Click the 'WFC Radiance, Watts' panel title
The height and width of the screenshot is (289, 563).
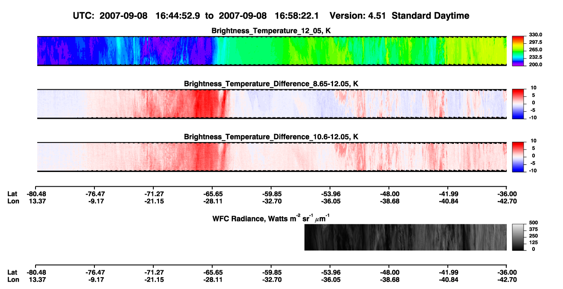(x=272, y=218)
